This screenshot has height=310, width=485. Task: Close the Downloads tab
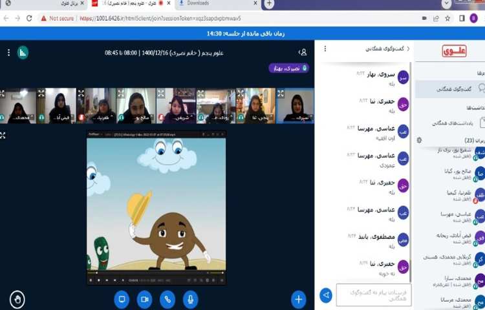coord(255,3)
